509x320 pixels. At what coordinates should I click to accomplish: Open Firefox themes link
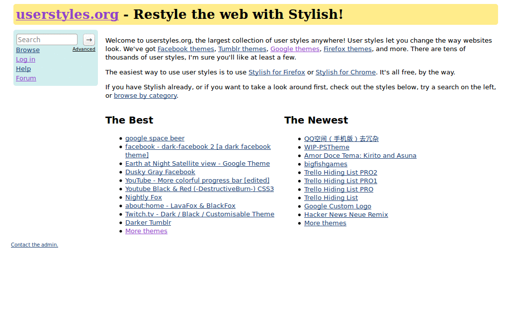click(x=347, y=49)
